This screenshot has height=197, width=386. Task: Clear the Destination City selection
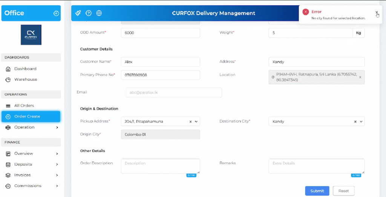tap(355, 122)
